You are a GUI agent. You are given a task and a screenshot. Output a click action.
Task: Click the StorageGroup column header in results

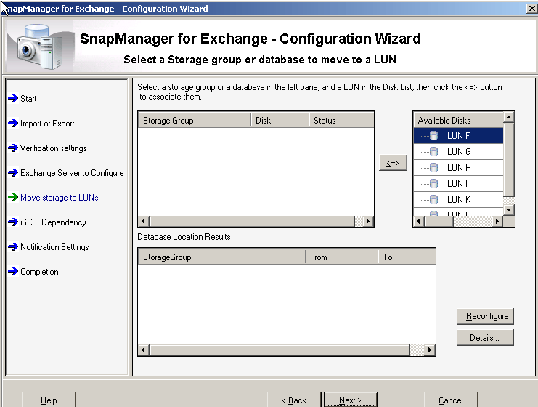click(x=221, y=257)
